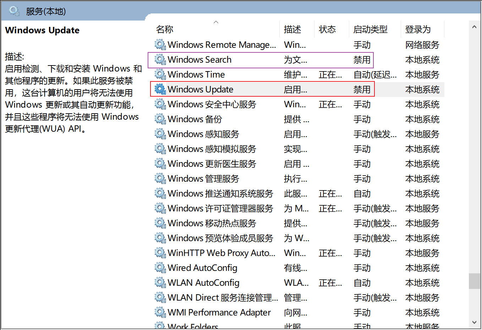Select the Windows Remote Management service name
482x330 pixels.
222,45
